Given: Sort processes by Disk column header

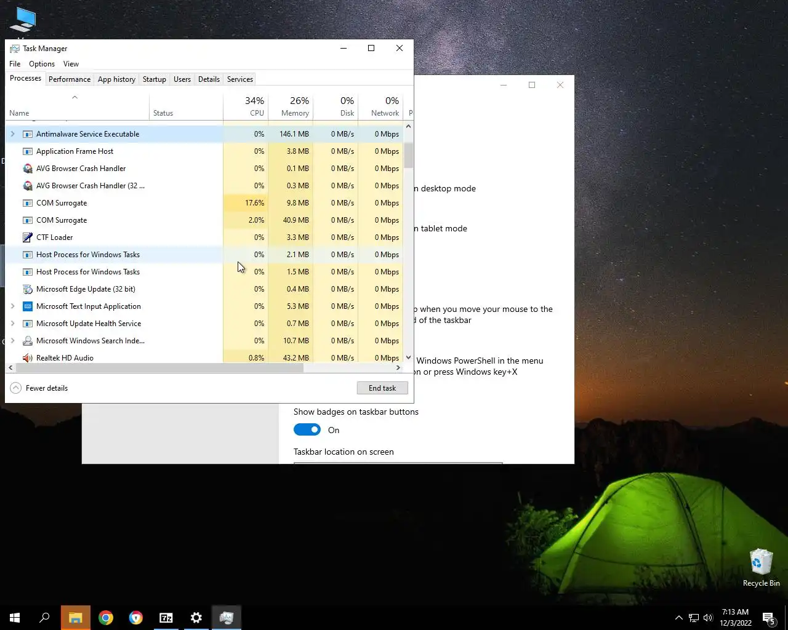Looking at the screenshot, I should pos(336,106).
